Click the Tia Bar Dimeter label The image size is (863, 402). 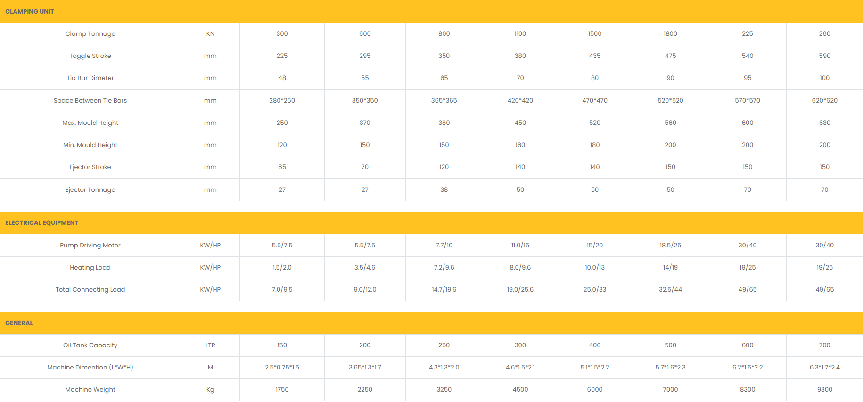tap(90, 78)
